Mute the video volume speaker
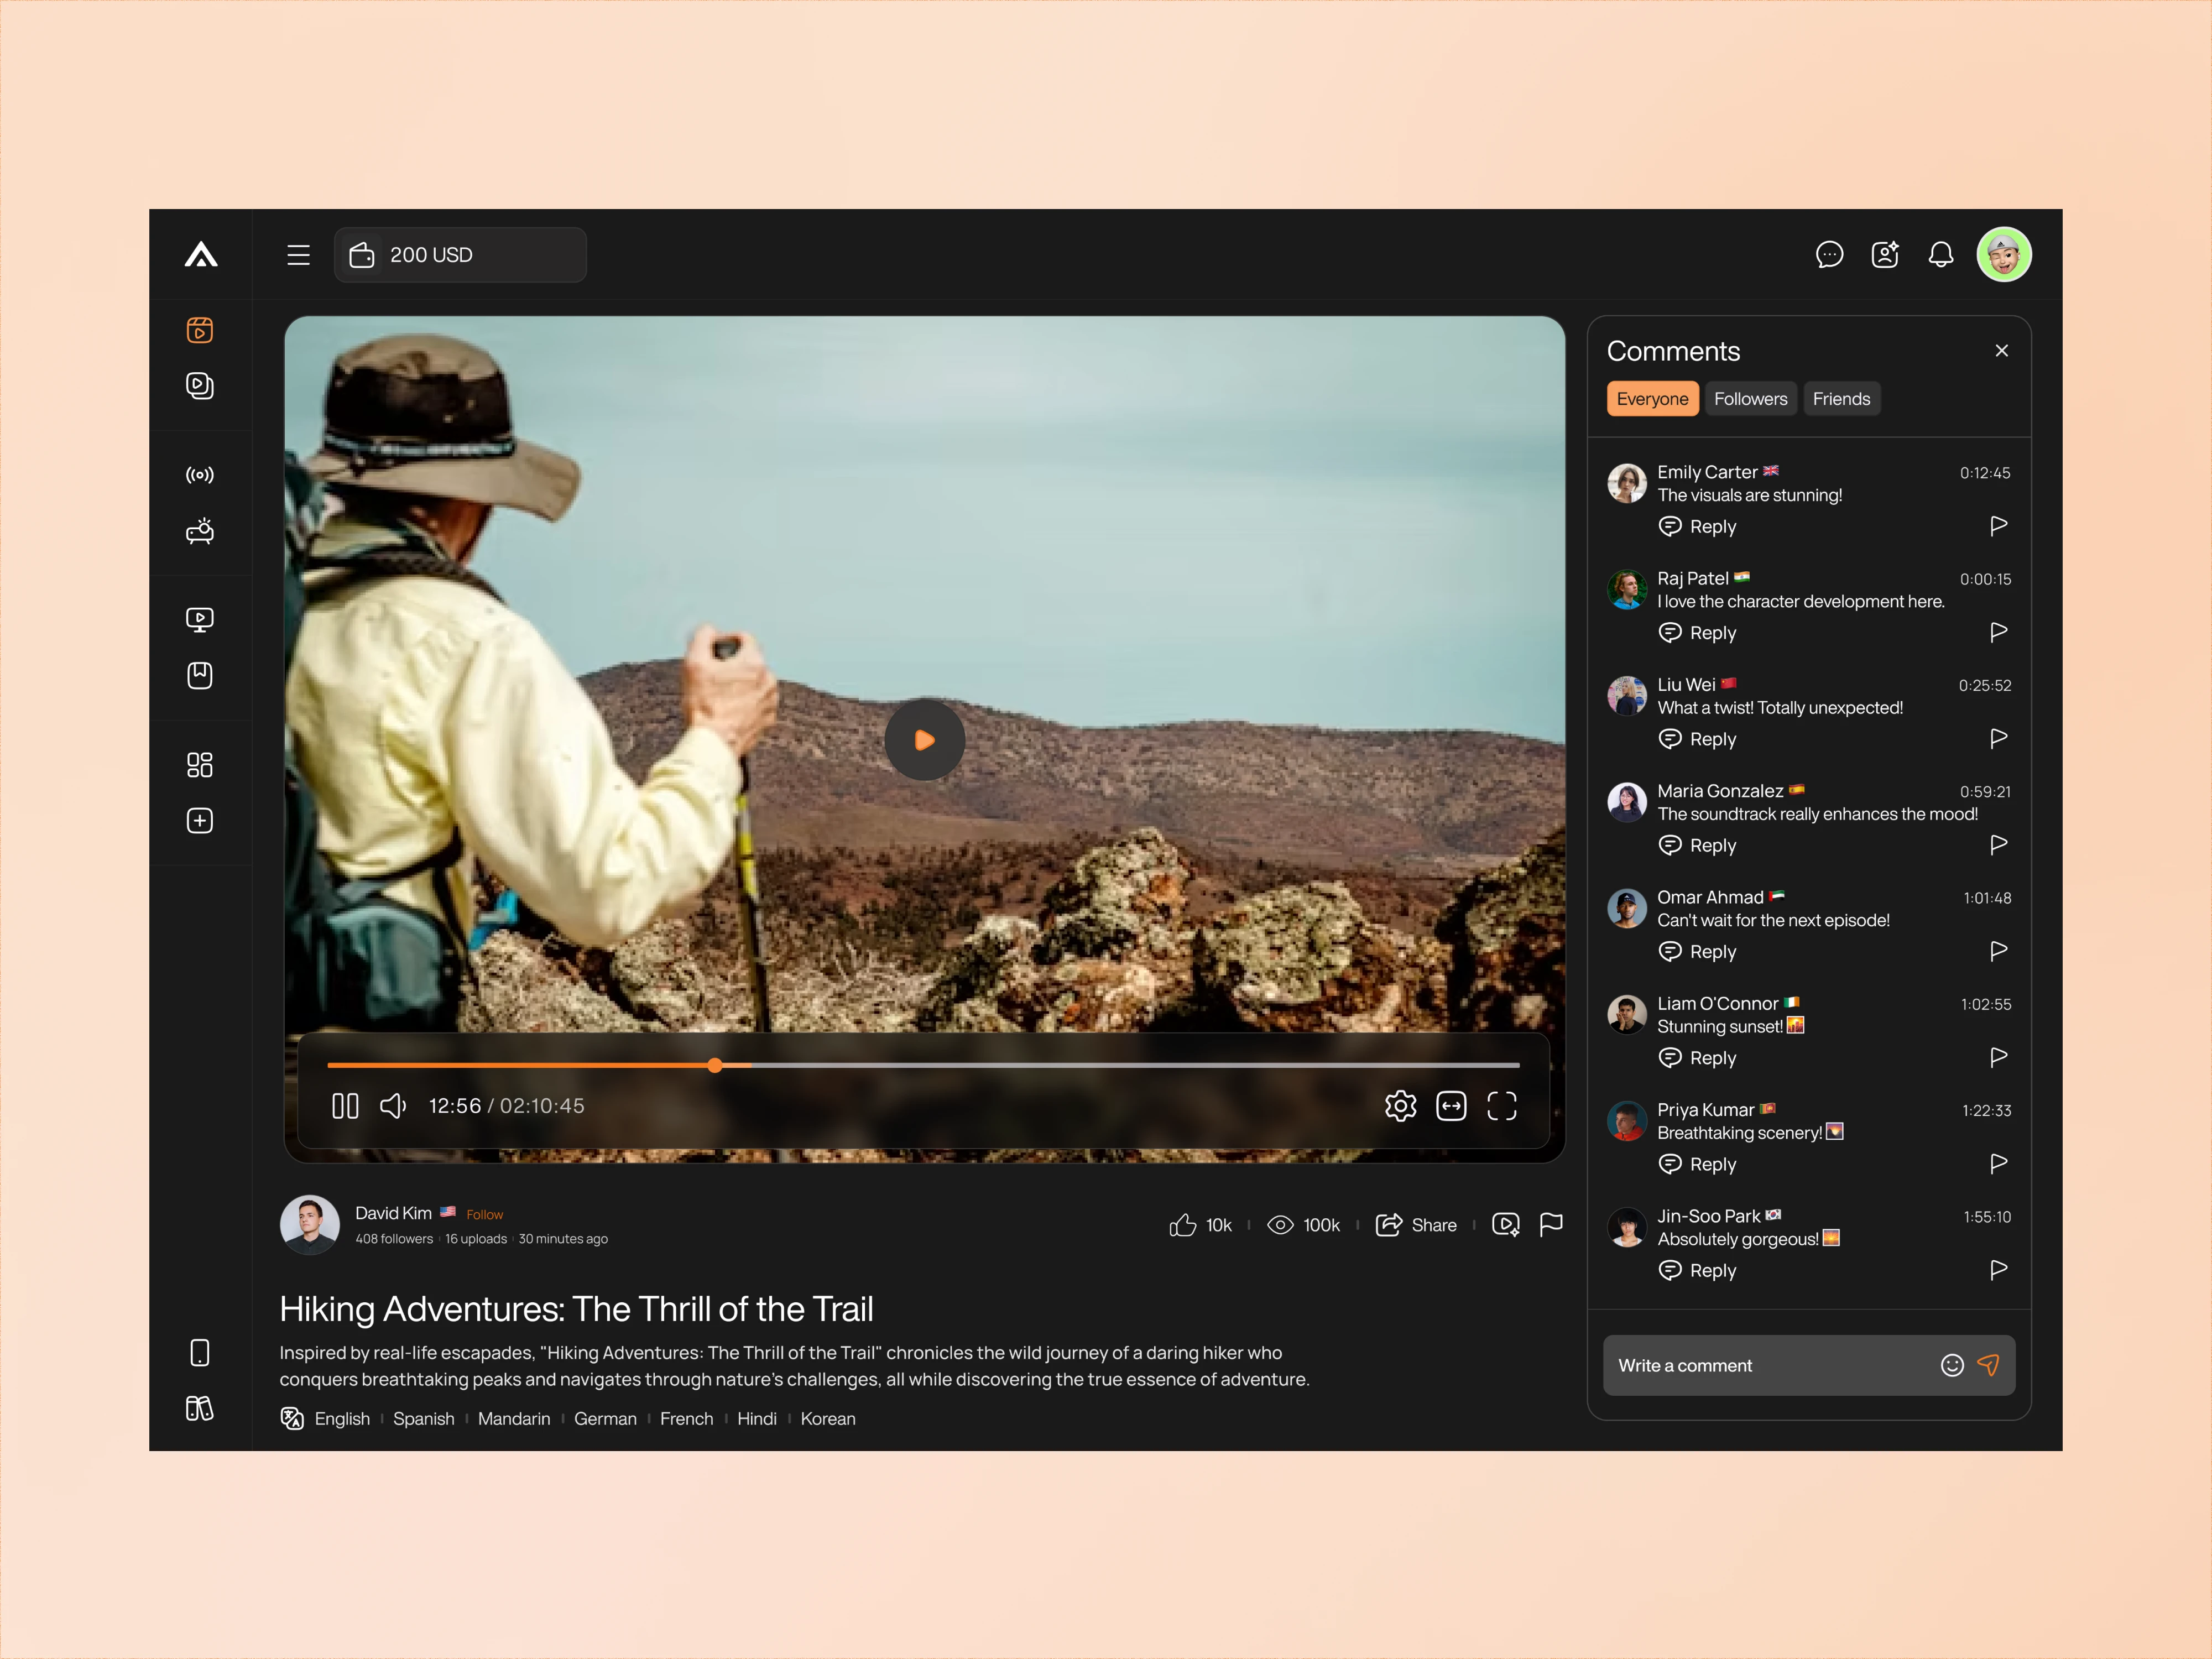Image resolution: width=2212 pixels, height=1659 pixels. click(393, 1106)
